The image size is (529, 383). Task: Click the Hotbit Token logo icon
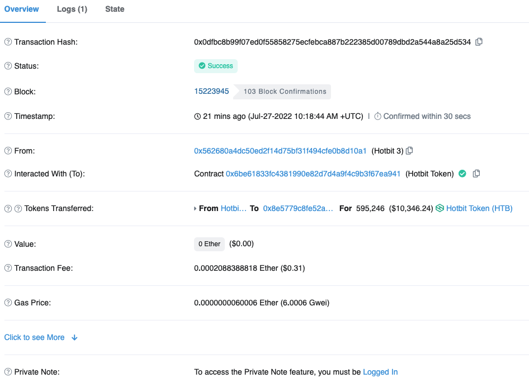coord(440,208)
